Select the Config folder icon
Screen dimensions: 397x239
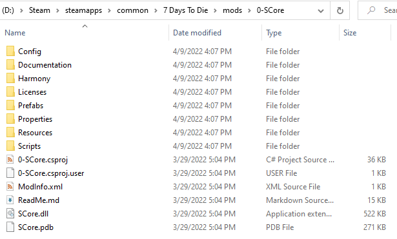tap(10, 52)
